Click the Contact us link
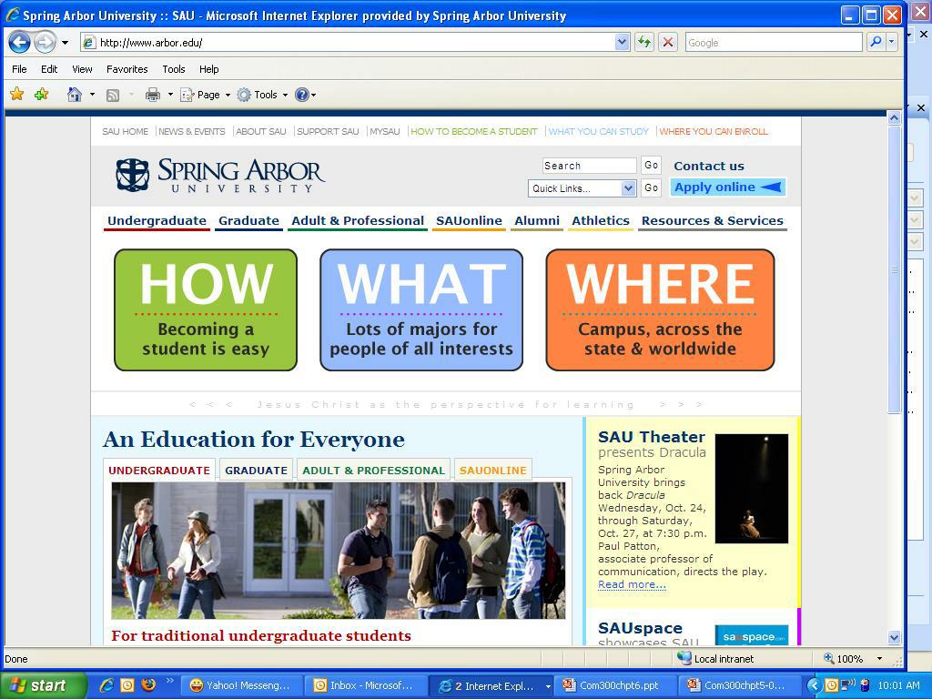This screenshot has width=932, height=699. (x=708, y=166)
